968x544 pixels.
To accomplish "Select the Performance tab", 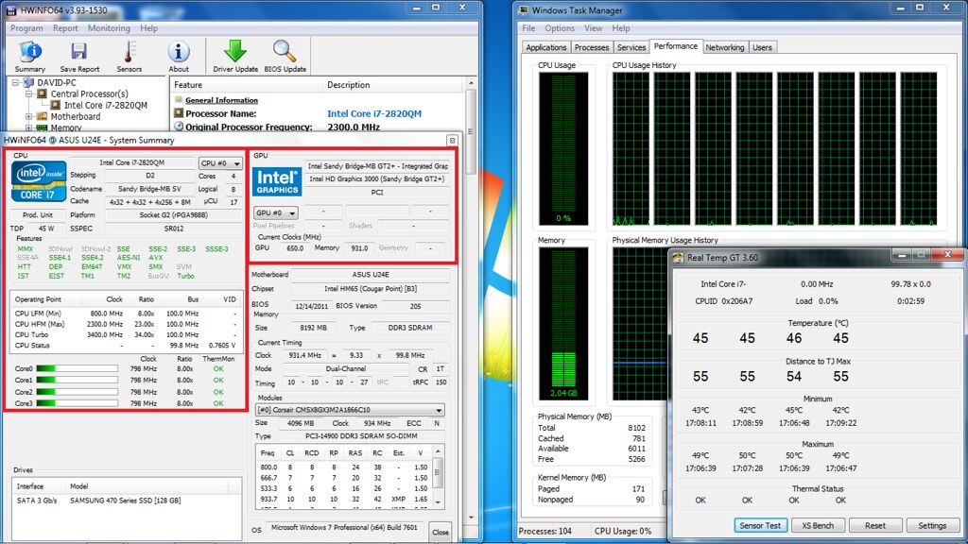I will click(675, 46).
